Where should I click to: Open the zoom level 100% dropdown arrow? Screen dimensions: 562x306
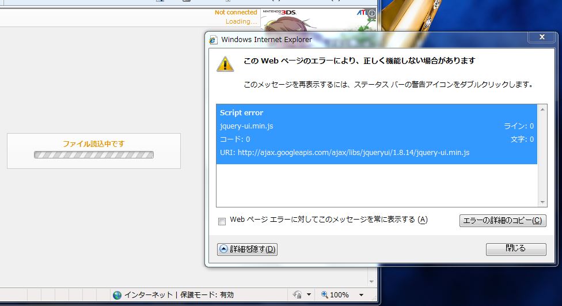(x=361, y=295)
